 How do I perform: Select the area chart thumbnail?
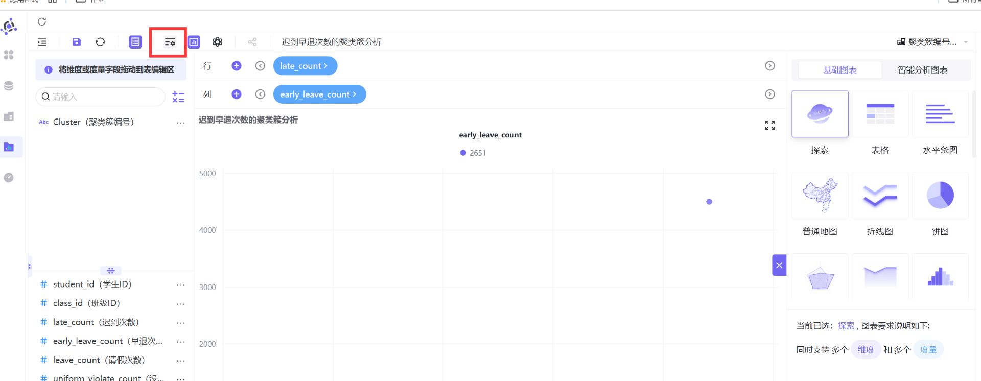880,276
